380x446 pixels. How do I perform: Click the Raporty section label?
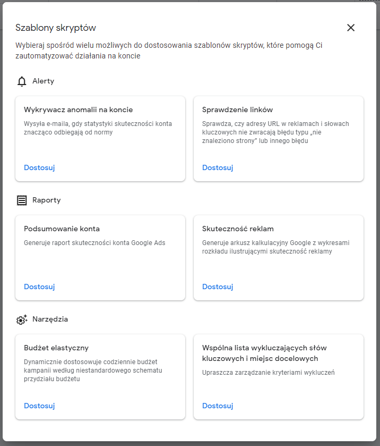tap(47, 200)
